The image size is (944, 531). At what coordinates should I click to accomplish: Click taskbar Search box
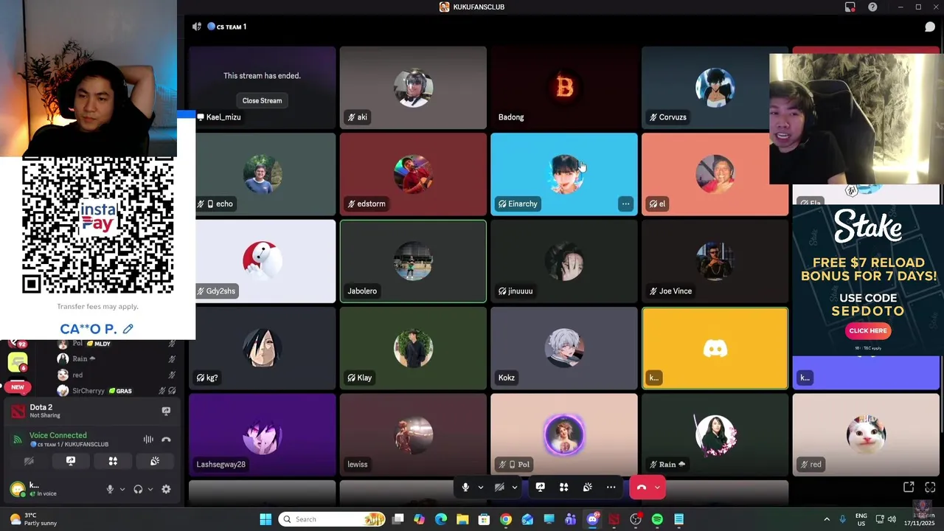(333, 519)
